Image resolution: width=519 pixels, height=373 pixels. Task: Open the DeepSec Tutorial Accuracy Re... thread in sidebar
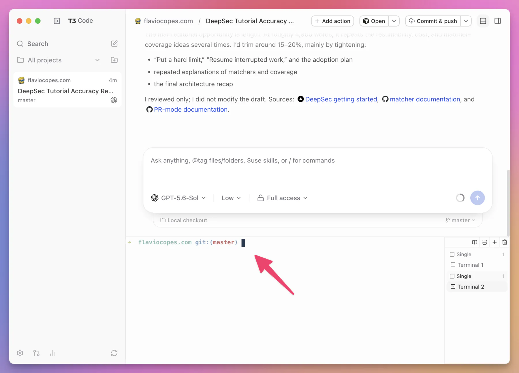[67, 90]
